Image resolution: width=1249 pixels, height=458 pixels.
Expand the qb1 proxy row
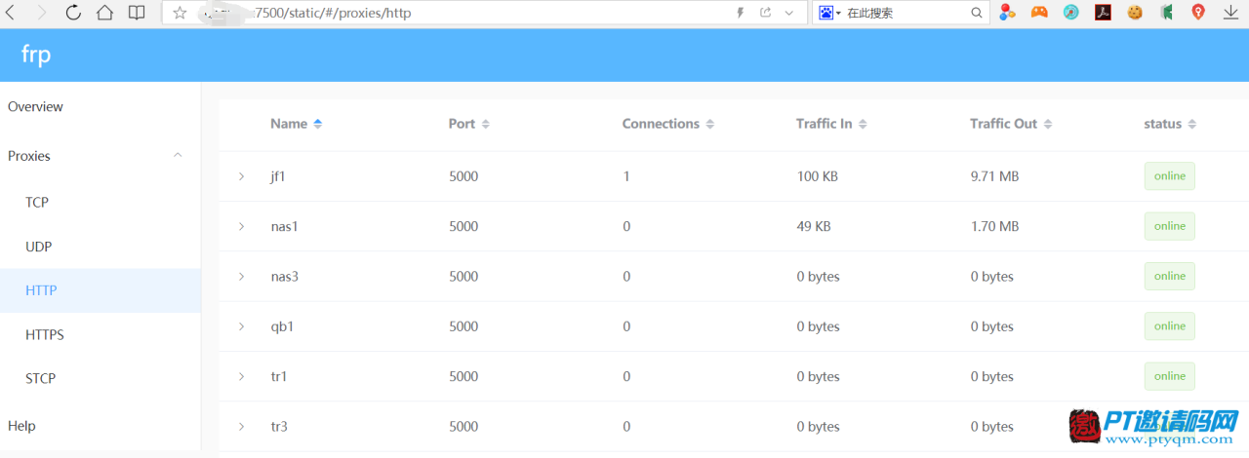click(242, 326)
